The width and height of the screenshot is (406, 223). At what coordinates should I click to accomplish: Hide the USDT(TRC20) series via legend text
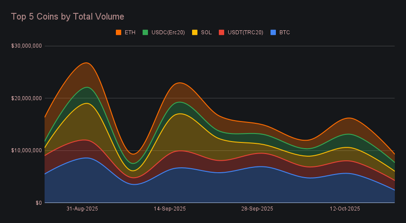(245, 32)
